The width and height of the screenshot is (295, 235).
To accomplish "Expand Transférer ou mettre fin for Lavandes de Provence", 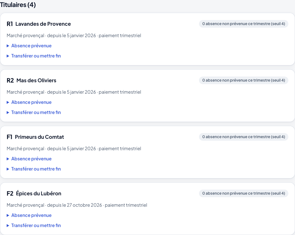I will point(34,56).
